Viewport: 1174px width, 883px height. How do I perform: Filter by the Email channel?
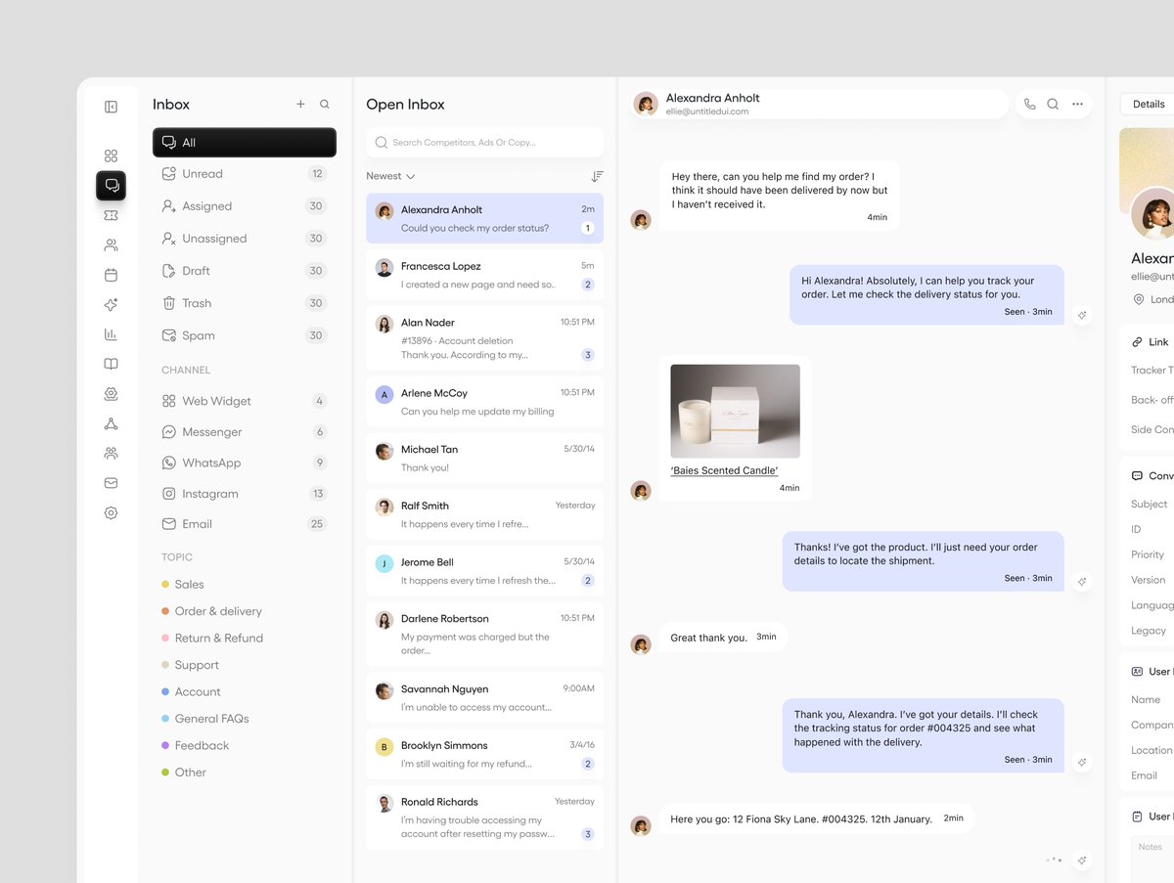(x=245, y=524)
